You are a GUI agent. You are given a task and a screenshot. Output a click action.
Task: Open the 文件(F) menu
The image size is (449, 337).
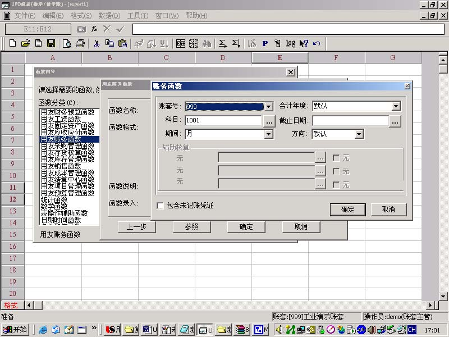[x=25, y=16]
